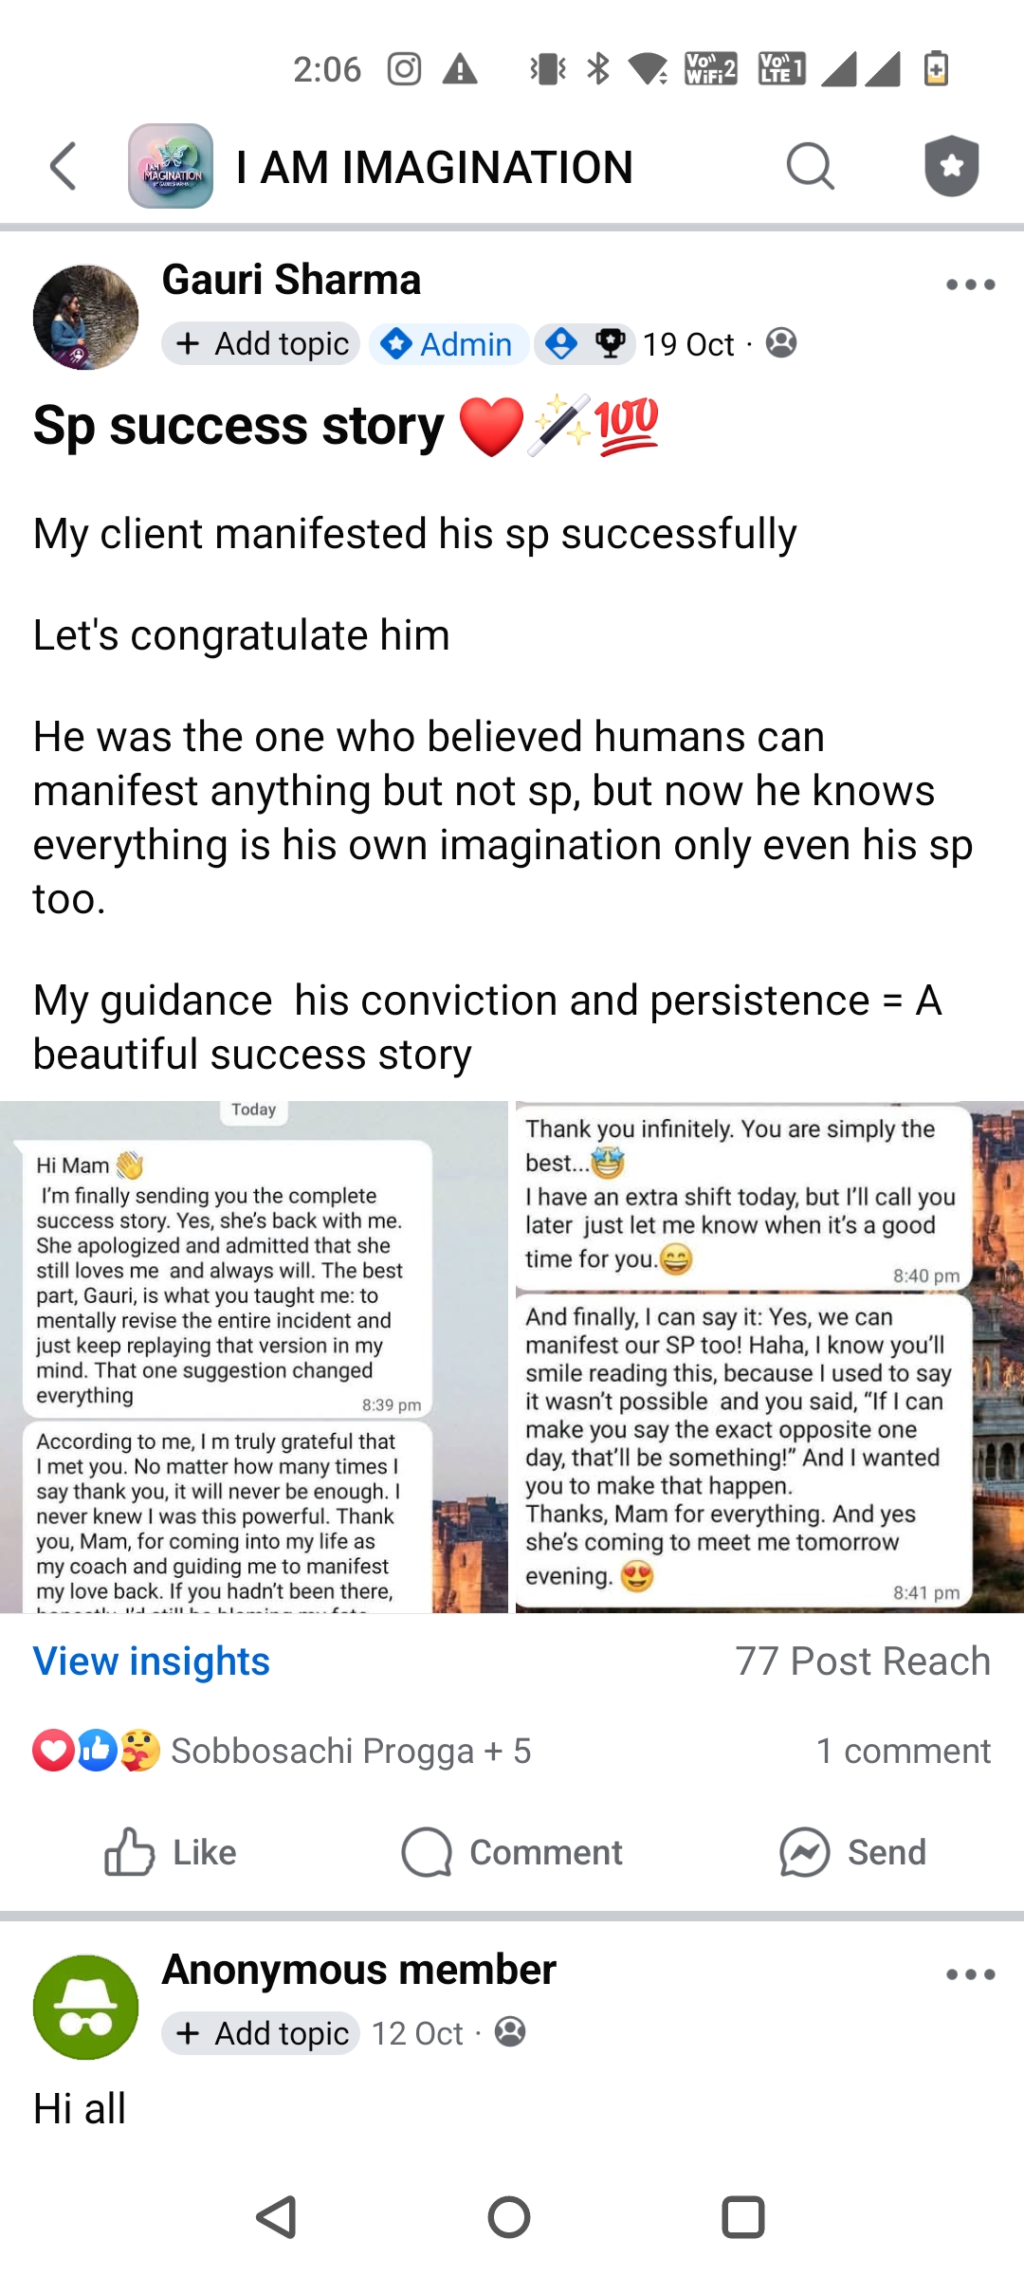Screen dimensions: 1024x2276
Task: Open the 1 comment link
Action: [903, 1751]
